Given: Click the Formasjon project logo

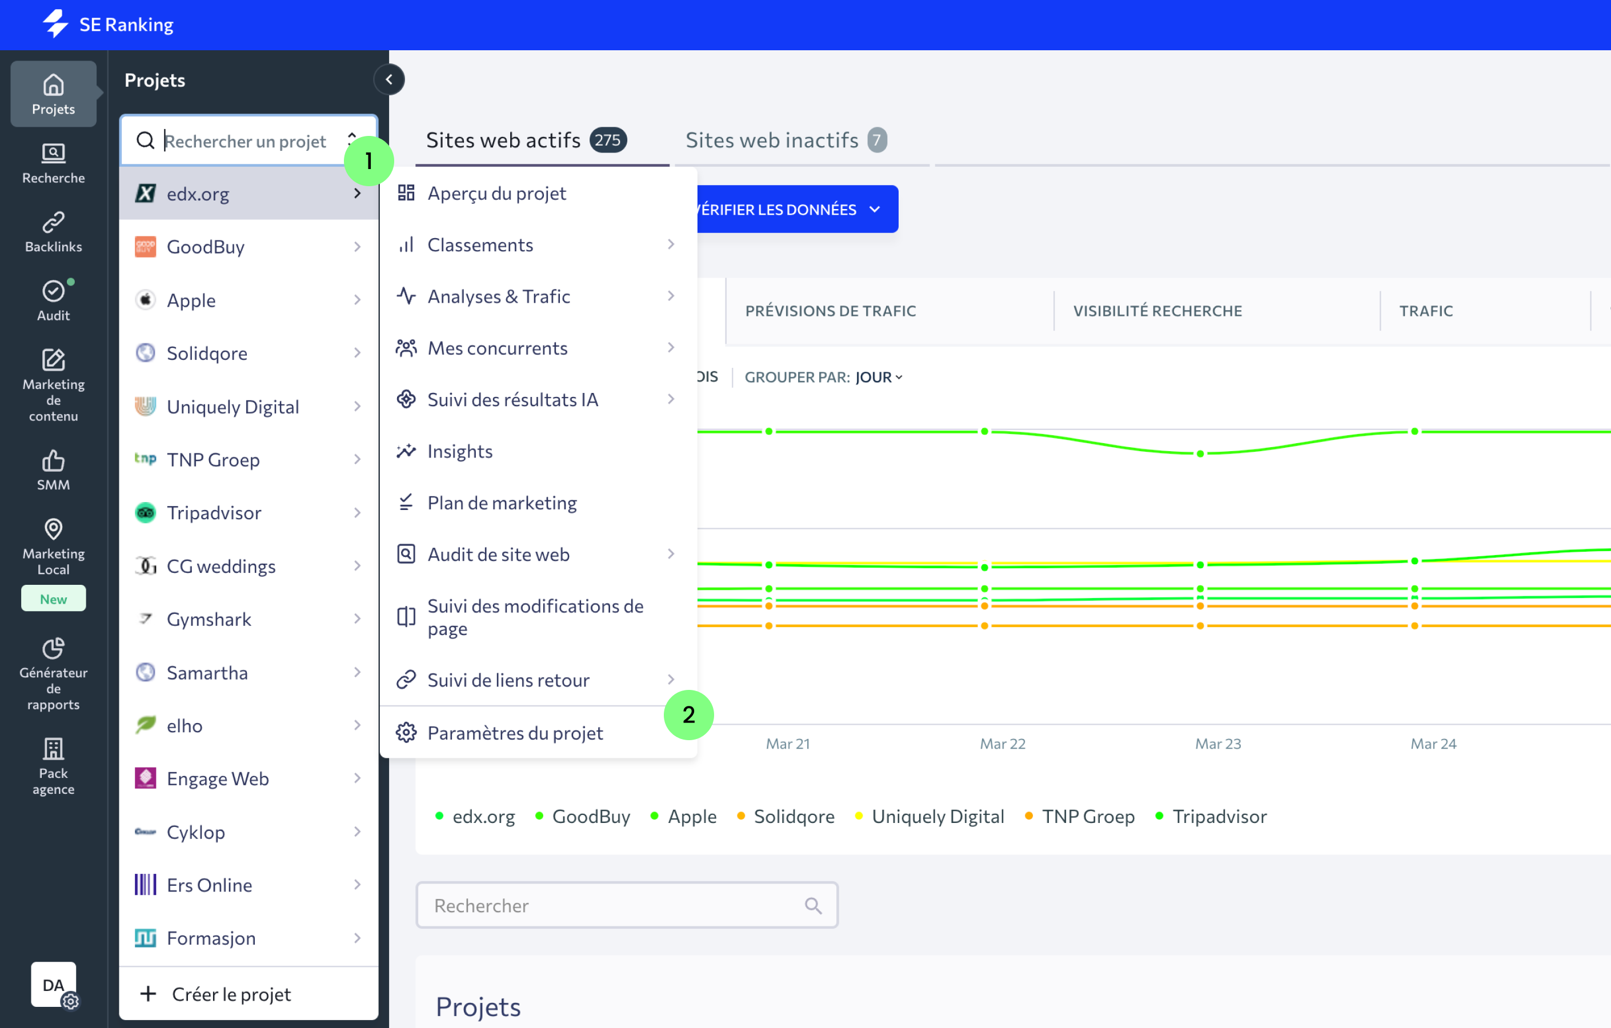Looking at the screenshot, I should tap(145, 938).
